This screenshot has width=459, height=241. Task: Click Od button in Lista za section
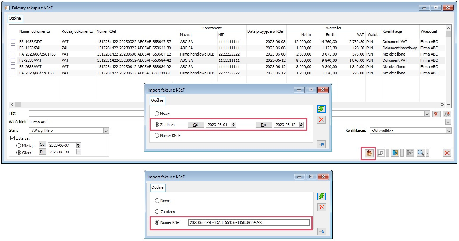point(42,145)
